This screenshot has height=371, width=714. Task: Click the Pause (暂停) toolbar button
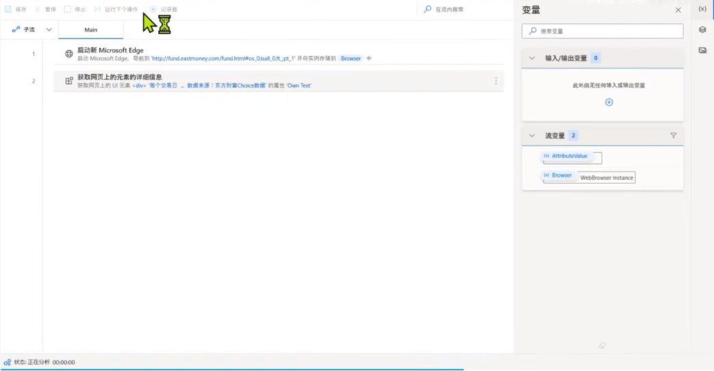pyautogui.click(x=46, y=9)
